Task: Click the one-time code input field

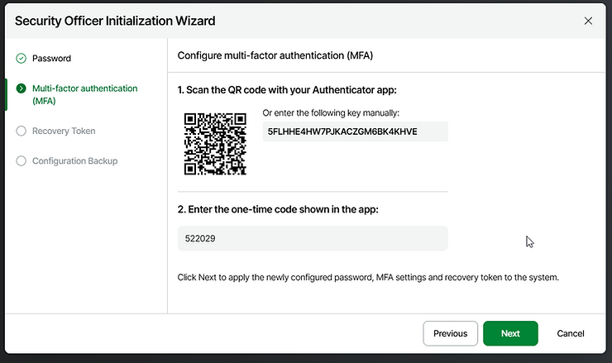Action: pos(313,238)
